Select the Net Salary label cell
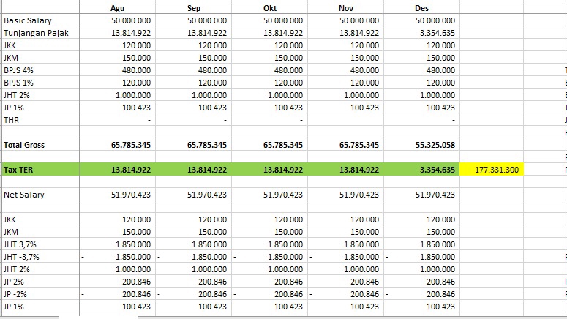 [x=40, y=195]
